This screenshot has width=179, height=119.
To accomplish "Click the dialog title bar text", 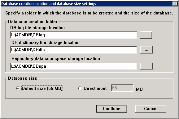I will click(x=49, y=4).
